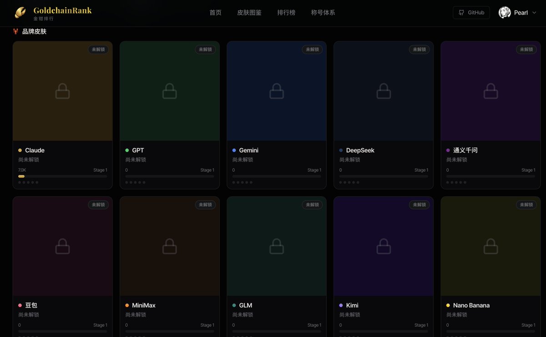Viewport: 546px width, 337px height.
Task: Click the blue dot beside Gemini
Action: coord(234,150)
